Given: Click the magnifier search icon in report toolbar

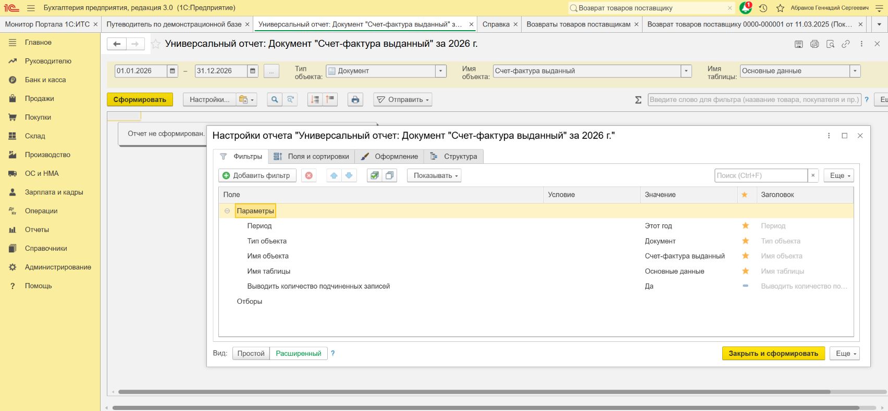Looking at the screenshot, I should click(x=275, y=99).
